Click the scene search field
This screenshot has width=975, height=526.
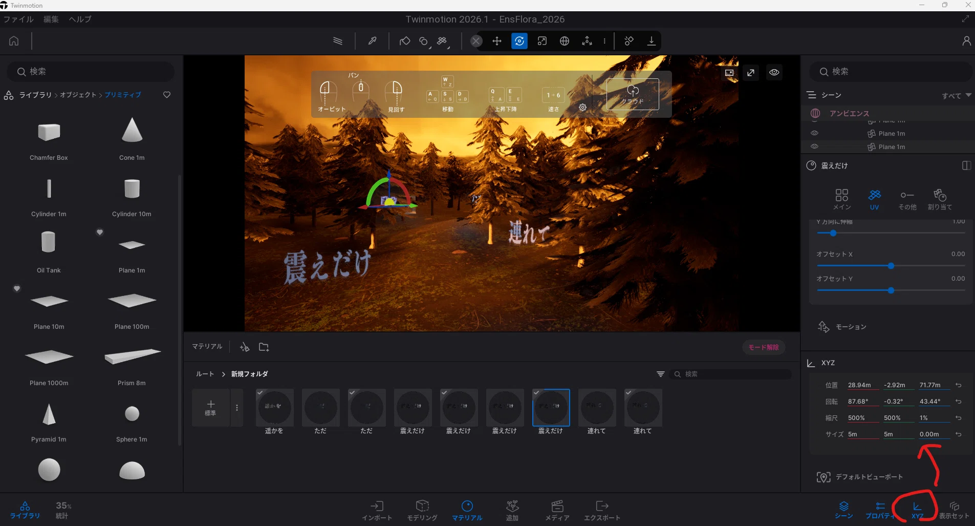click(x=891, y=72)
